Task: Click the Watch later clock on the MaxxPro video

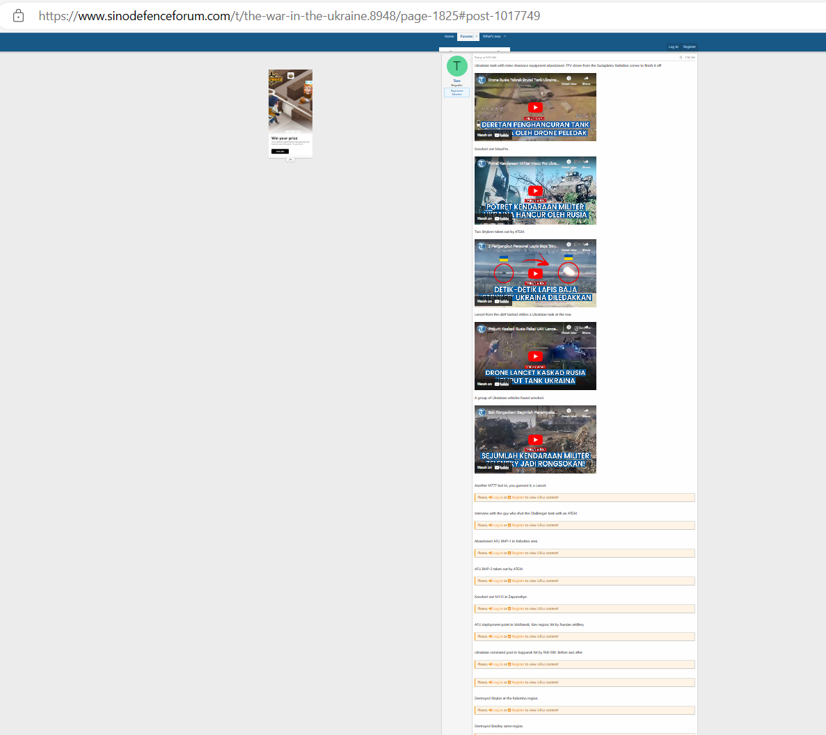Action: coord(569,162)
